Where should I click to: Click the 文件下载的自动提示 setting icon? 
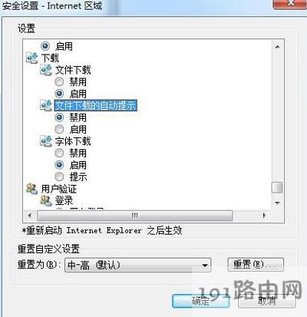46,105
